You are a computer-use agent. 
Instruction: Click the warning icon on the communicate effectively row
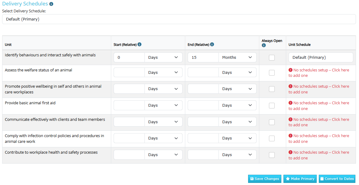coord(291,119)
